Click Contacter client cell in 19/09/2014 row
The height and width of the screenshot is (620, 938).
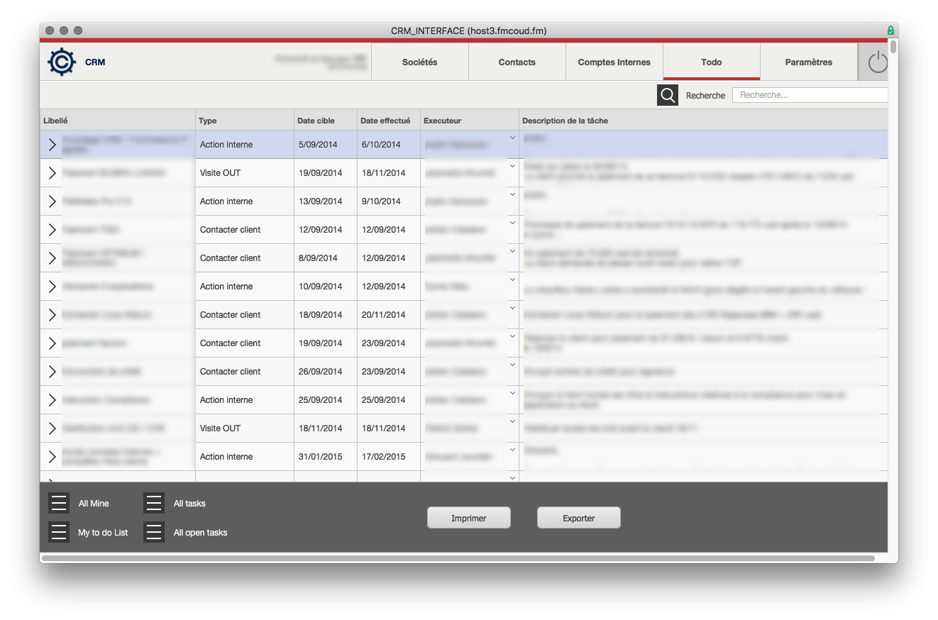point(245,343)
